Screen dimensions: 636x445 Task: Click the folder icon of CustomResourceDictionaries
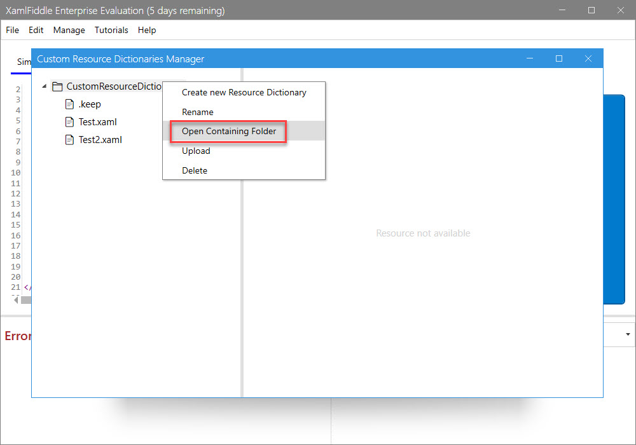58,86
